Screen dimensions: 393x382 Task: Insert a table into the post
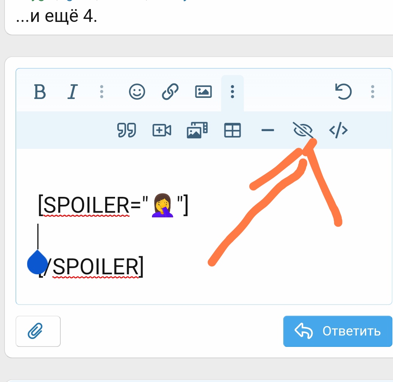click(x=232, y=131)
